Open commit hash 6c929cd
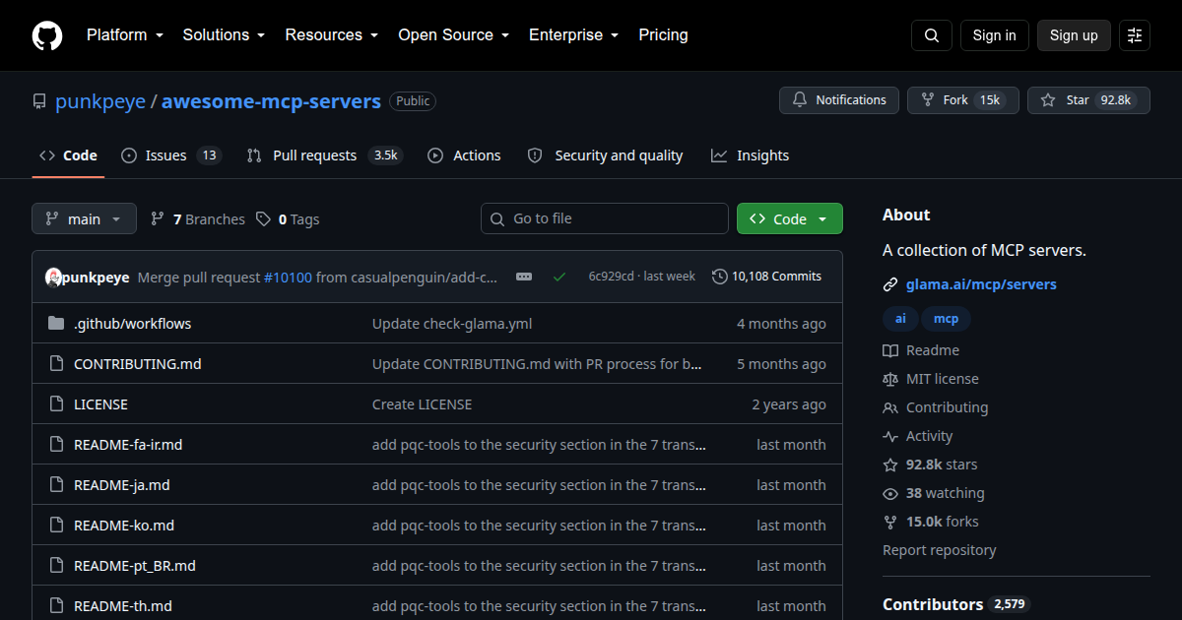 click(612, 277)
